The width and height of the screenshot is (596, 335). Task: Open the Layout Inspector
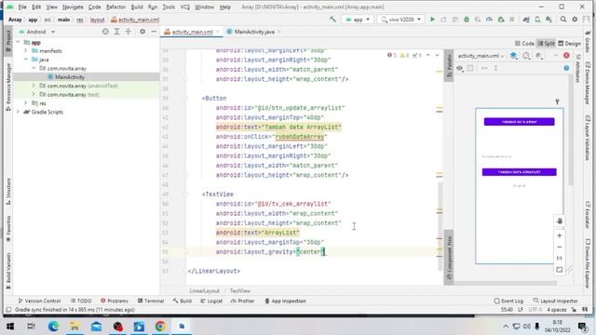555,301
